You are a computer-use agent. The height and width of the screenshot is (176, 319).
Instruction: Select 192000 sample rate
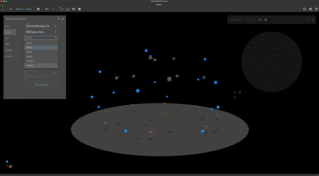point(41,65)
